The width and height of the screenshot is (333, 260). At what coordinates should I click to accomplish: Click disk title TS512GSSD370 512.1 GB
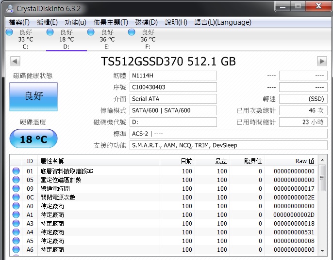tap(168, 61)
